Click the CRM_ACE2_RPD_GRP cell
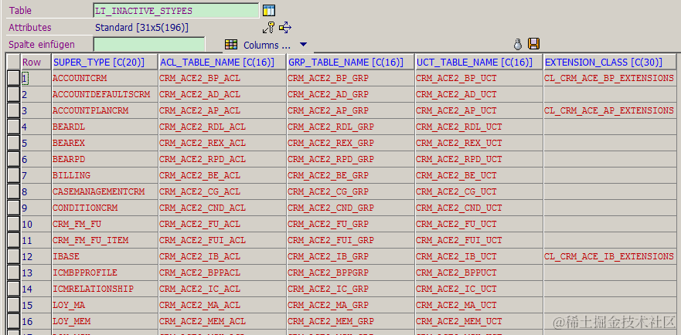 click(x=350, y=159)
